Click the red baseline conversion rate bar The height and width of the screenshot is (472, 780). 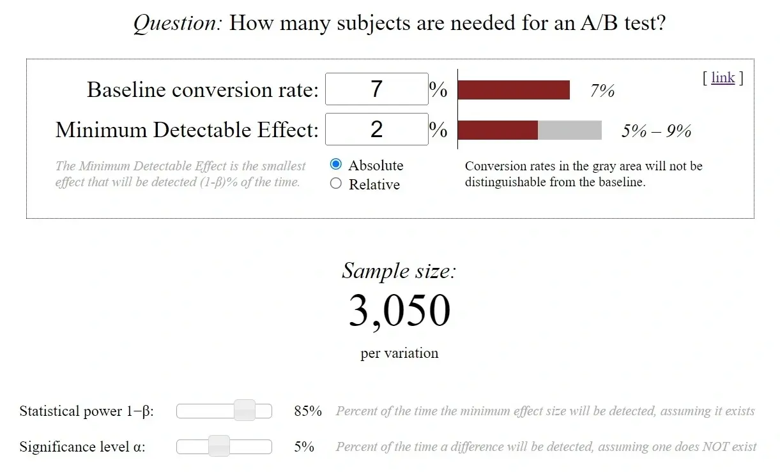click(514, 90)
